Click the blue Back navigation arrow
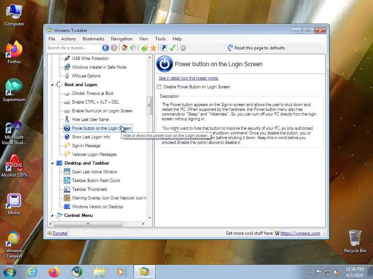Screen dimensions: 373x279 (106, 48)
